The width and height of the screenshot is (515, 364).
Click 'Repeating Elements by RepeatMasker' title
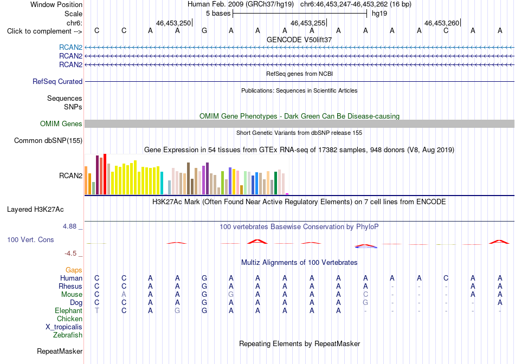click(x=300, y=343)
